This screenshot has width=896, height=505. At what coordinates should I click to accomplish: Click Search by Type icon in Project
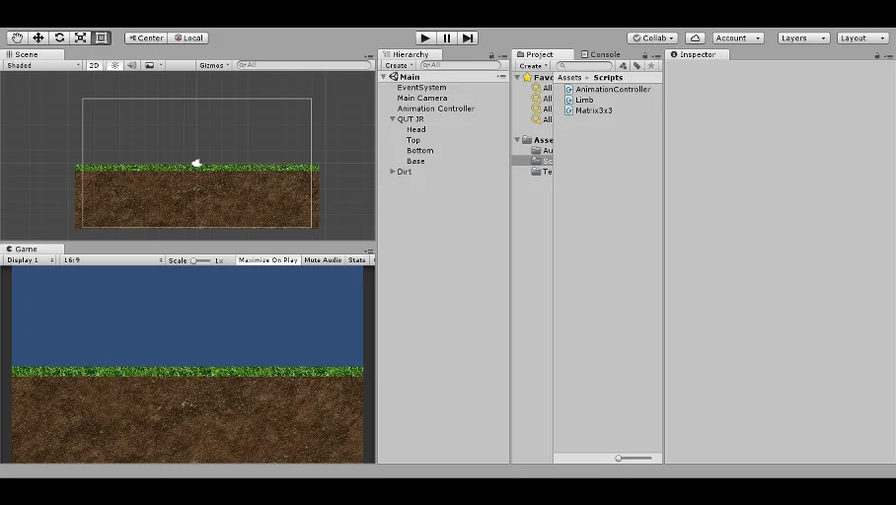623,66
